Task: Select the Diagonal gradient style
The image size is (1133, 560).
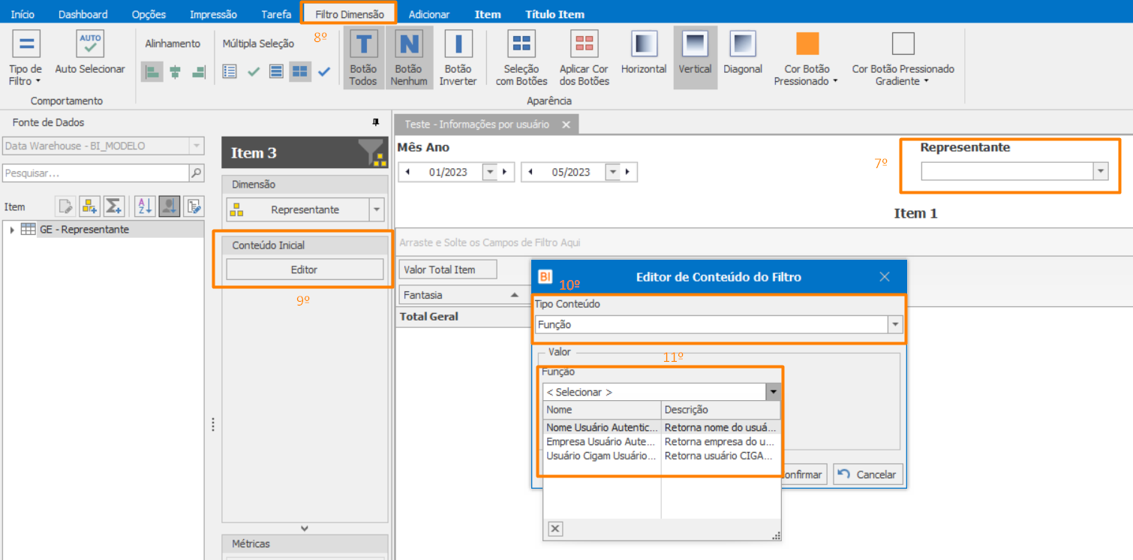Action: (743, 53)
